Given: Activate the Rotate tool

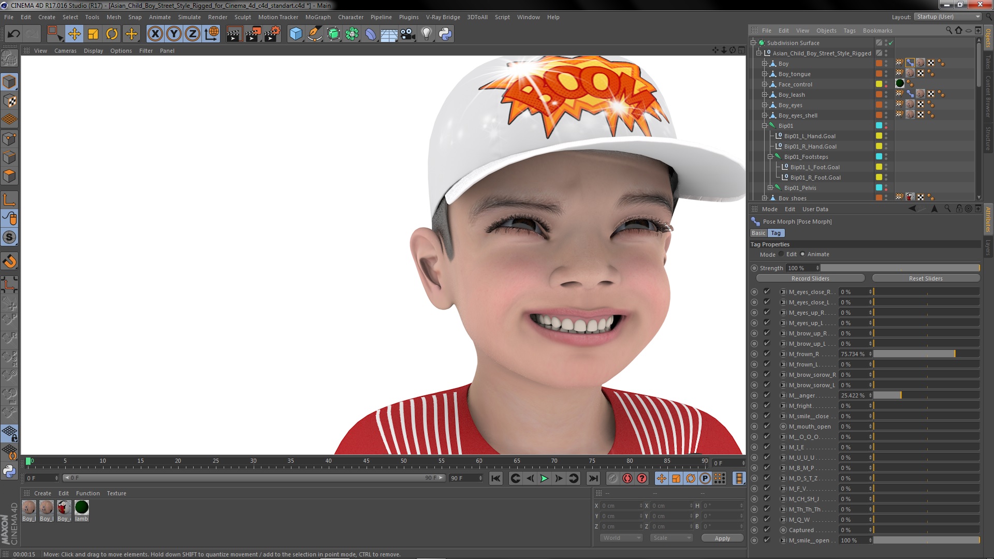Looking at the screenshot, I should click(x=112, y=34).
